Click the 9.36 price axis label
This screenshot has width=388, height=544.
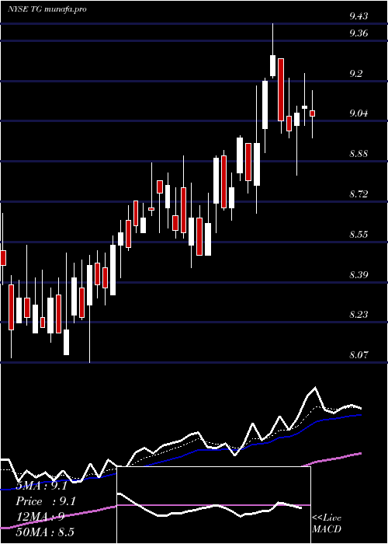pos(359,33)
